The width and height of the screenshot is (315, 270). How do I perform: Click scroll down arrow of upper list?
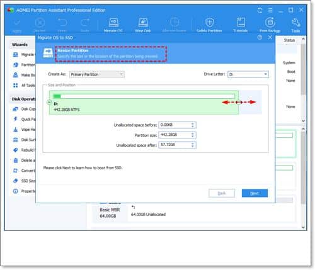[x=303, y=121]
